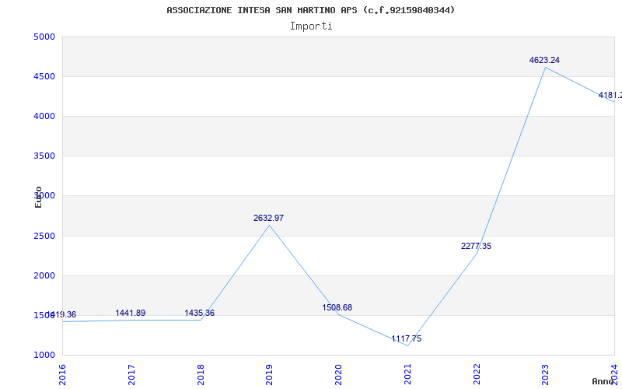This screenshot has height=389, width=622.
Task: Click the 1435.36 data label
Action: tap(200, 314)
